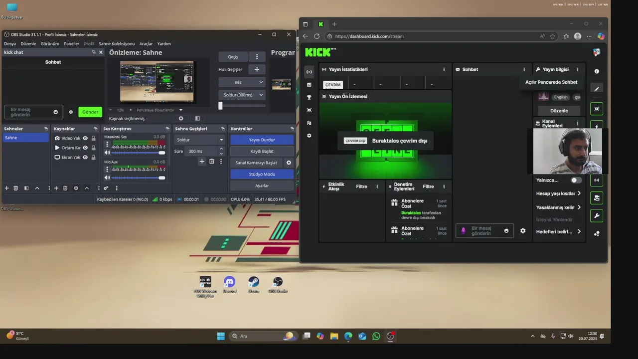The height and width of the screenshot is (359, 638).
Task: Click the pencil edit icon in Kick right rail
Action: tap(597, 89)
